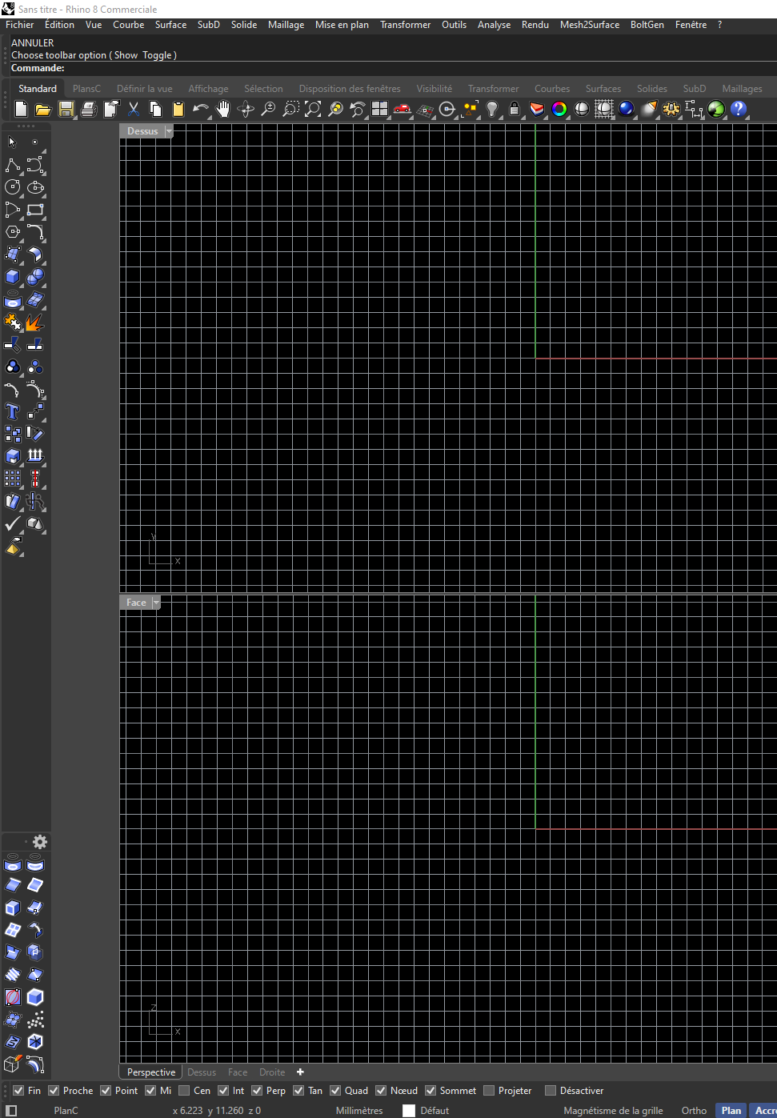Click the Millimètres units field
Viewport: 777px width, 1118px height.
coord(359,1111)
